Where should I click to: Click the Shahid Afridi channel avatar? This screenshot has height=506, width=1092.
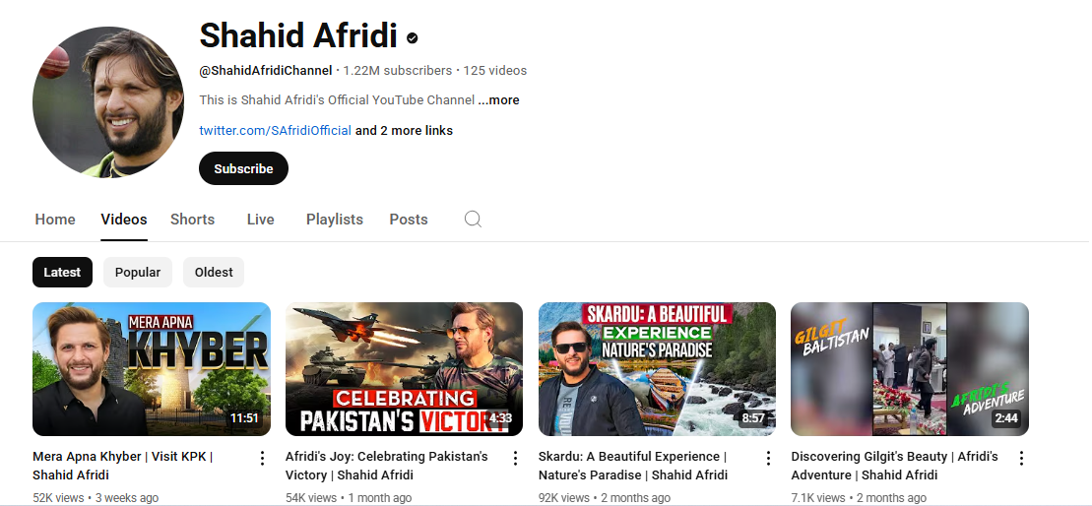(x=108, y=101)
